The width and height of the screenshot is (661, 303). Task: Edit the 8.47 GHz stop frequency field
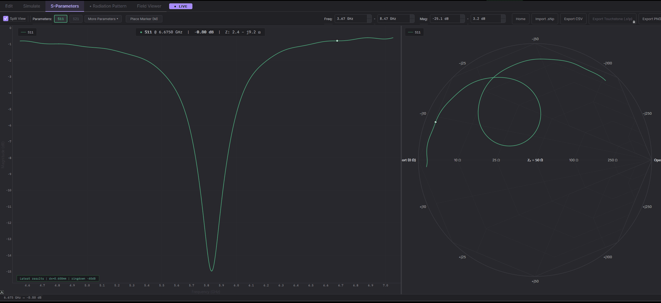pos(394,19)
